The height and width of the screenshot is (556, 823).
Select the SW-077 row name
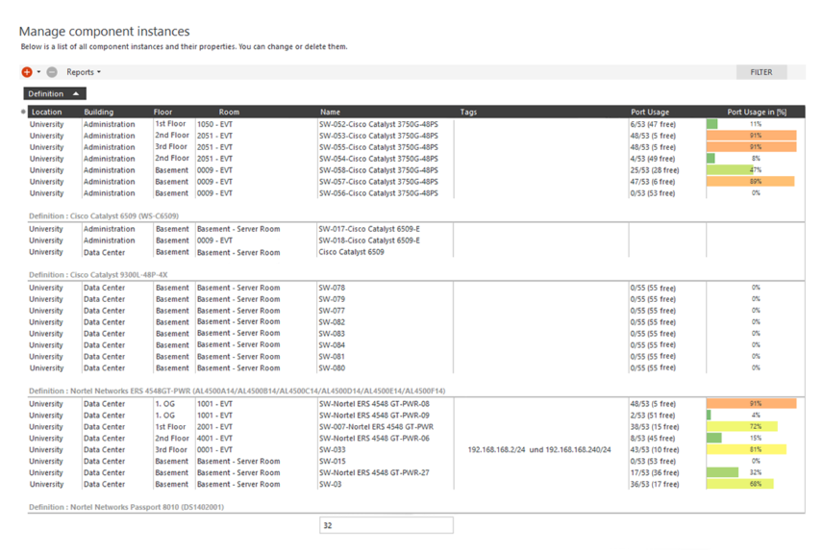(332, 311)
